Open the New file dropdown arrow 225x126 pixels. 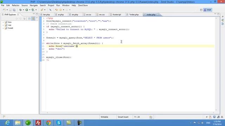point(7,10)
